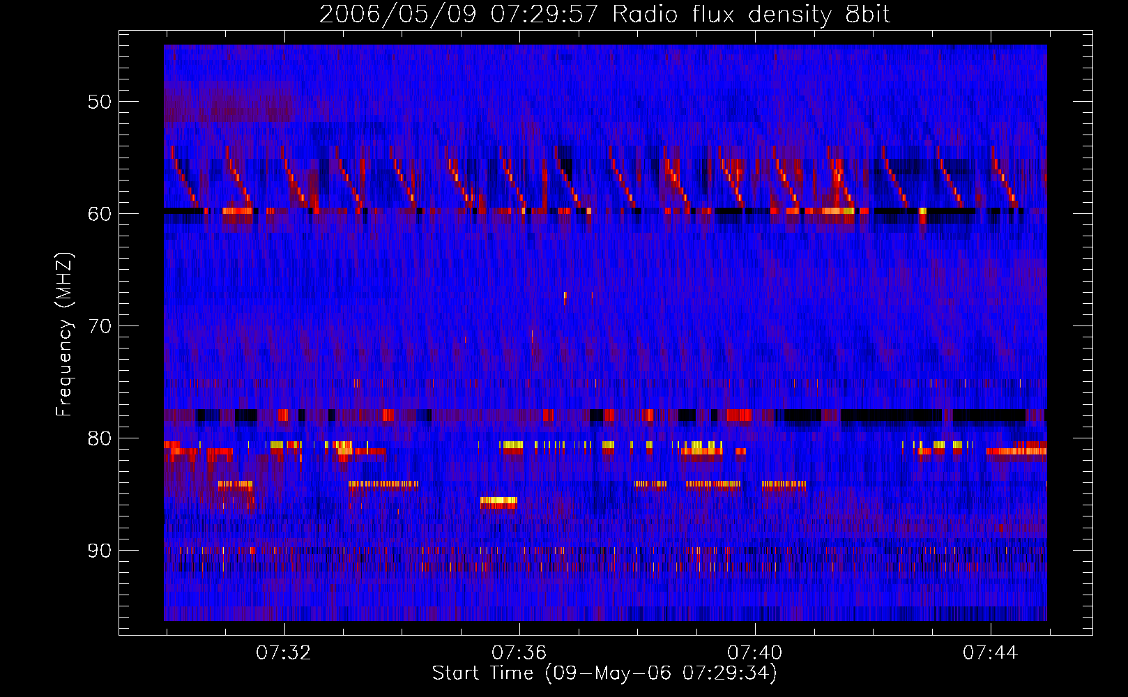Click the 07:32 time axis label
Viewport: 1128px width, 697px height.
click(283, 653)
